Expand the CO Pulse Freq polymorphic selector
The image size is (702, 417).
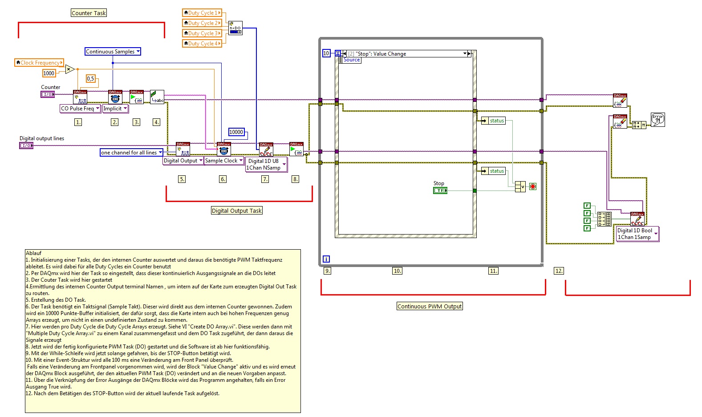pos(81,109)
